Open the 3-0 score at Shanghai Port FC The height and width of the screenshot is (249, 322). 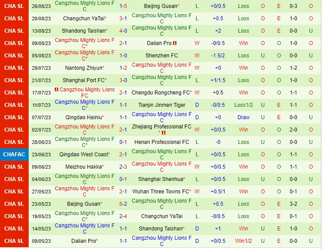[123, 80]
